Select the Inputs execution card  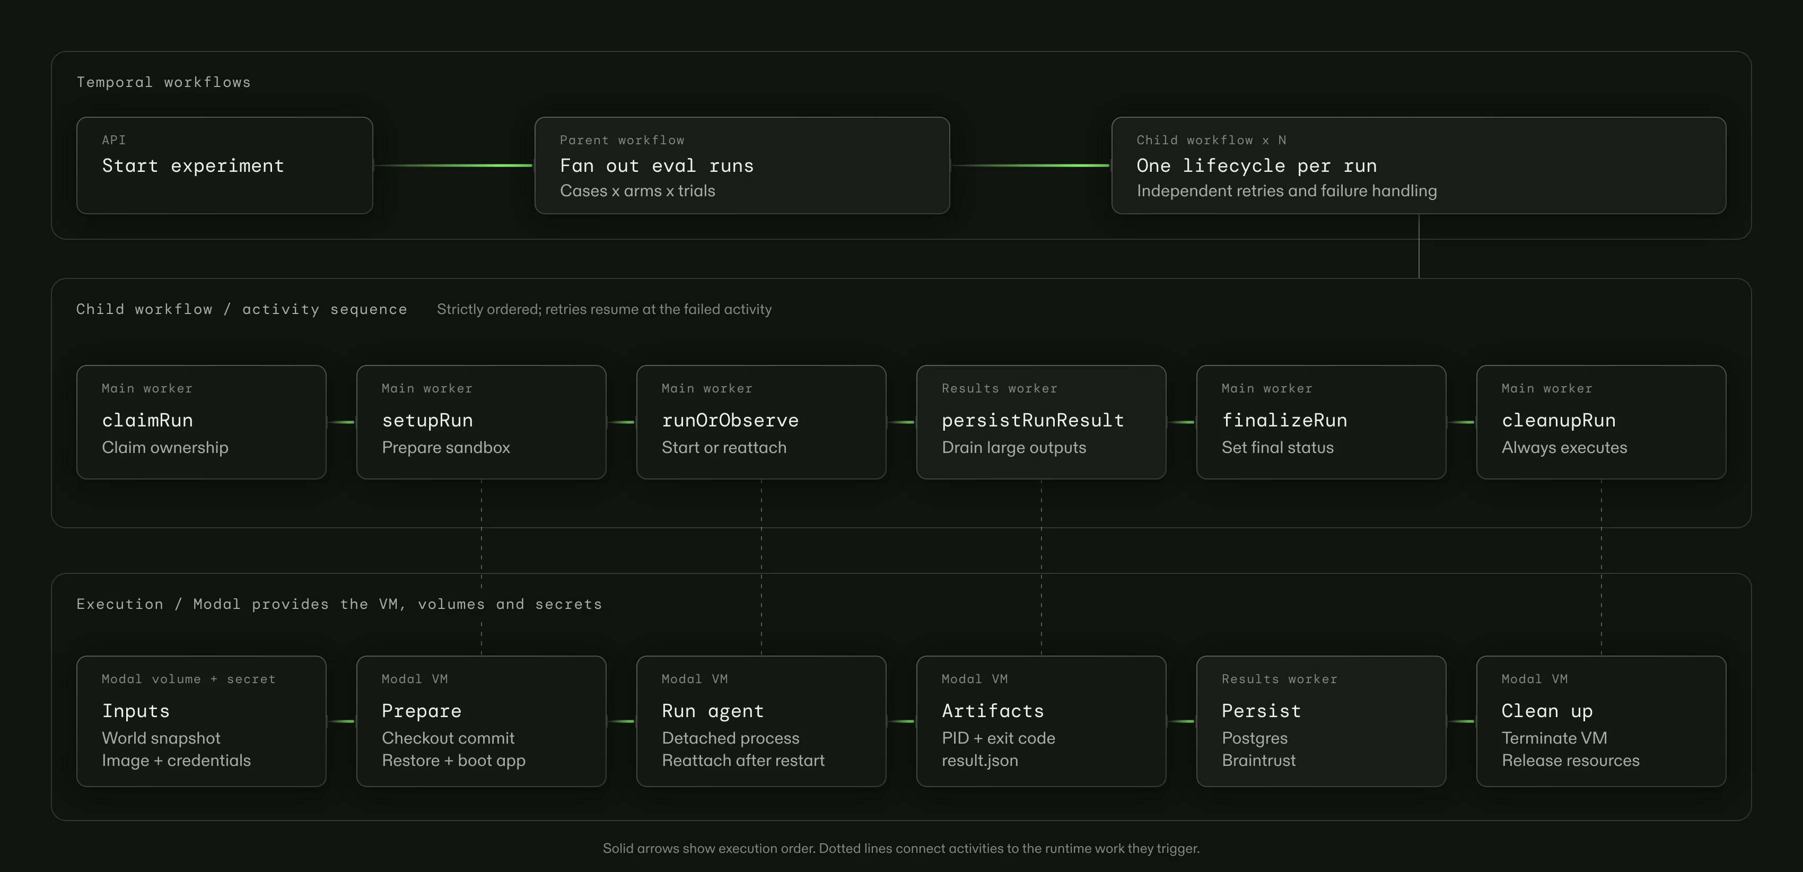202,721
